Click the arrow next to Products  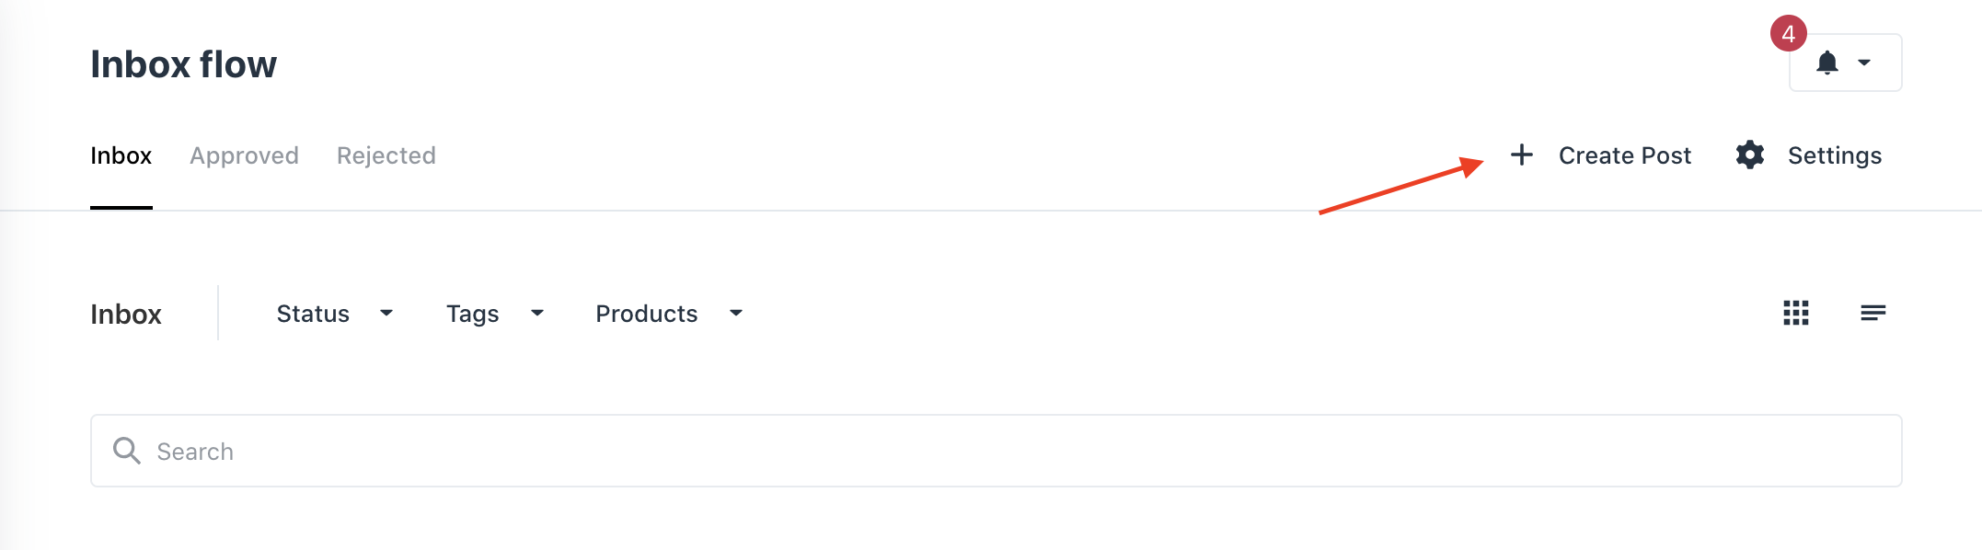pos(736,314)
